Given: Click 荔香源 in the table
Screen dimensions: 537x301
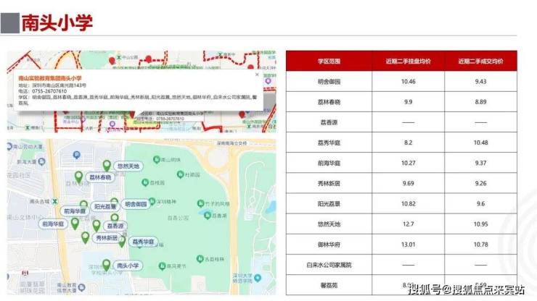Looking at the screenshot, I should point(329,122).
